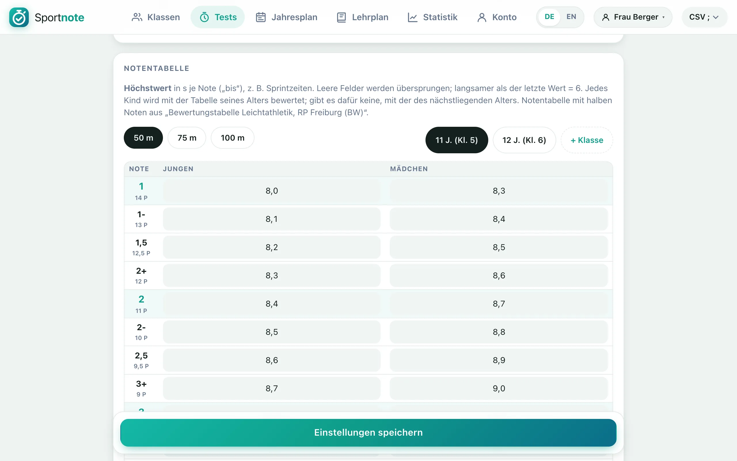Open the Frau Berger account dropdown
The width and height of the screenshot is (737, 461).
click(633, 17)
